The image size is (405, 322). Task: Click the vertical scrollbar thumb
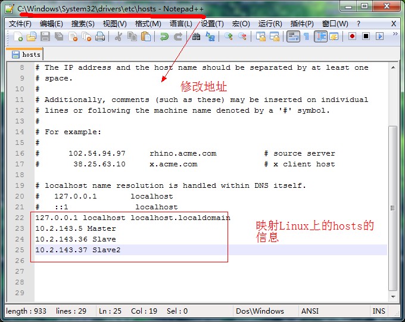393,209
